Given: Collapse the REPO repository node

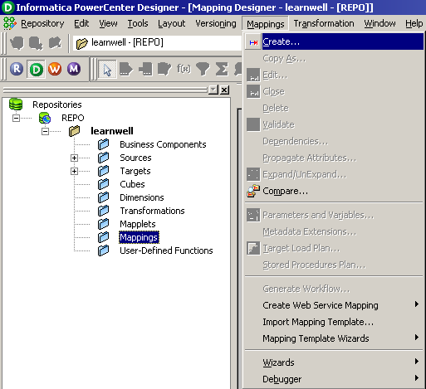Looking at the screenshot, I should pyautogui.click(x=17, y=118).
